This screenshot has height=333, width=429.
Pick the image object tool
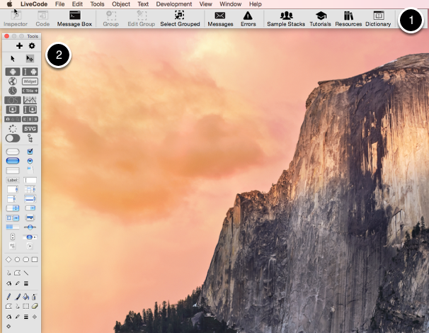point(13,246)
